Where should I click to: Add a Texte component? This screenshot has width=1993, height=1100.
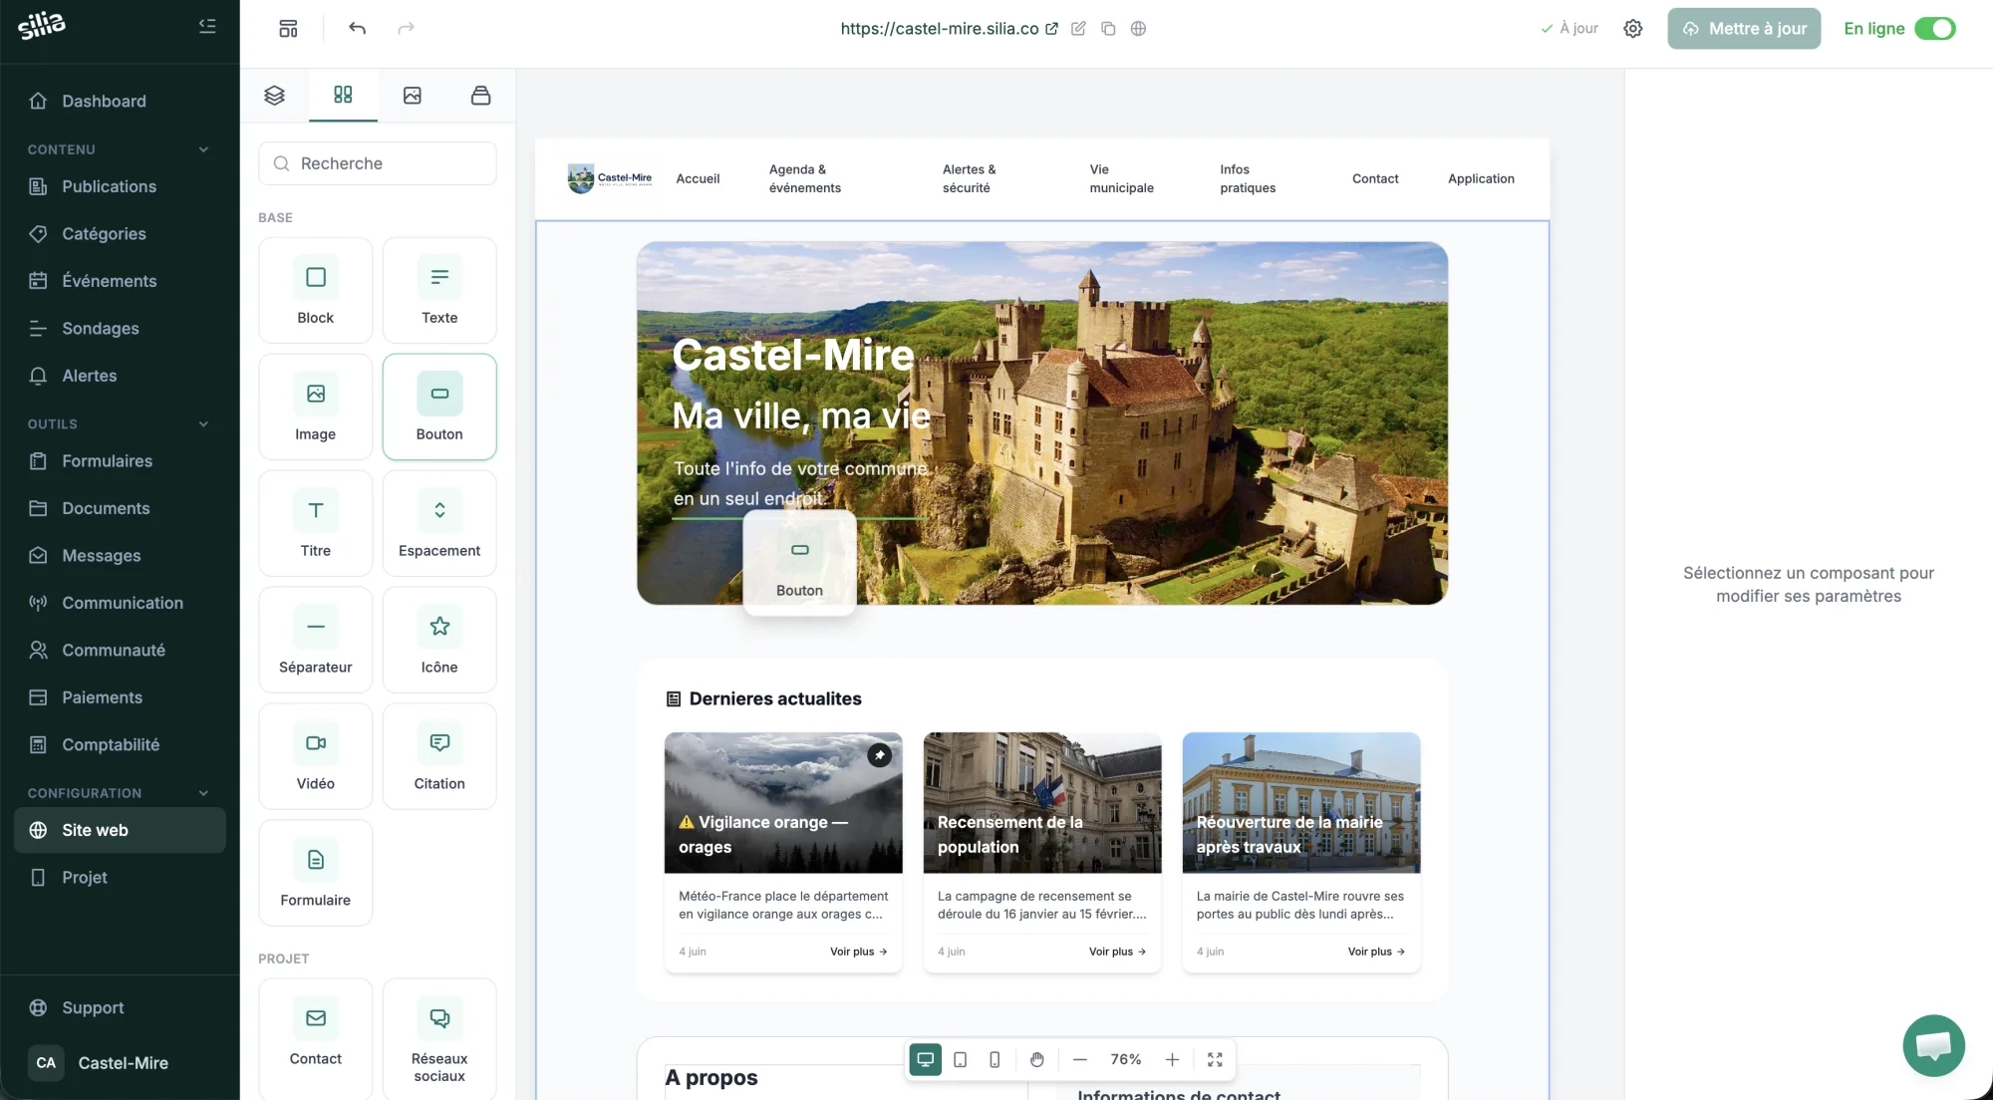pyautogui.click(x=439, y=290)
